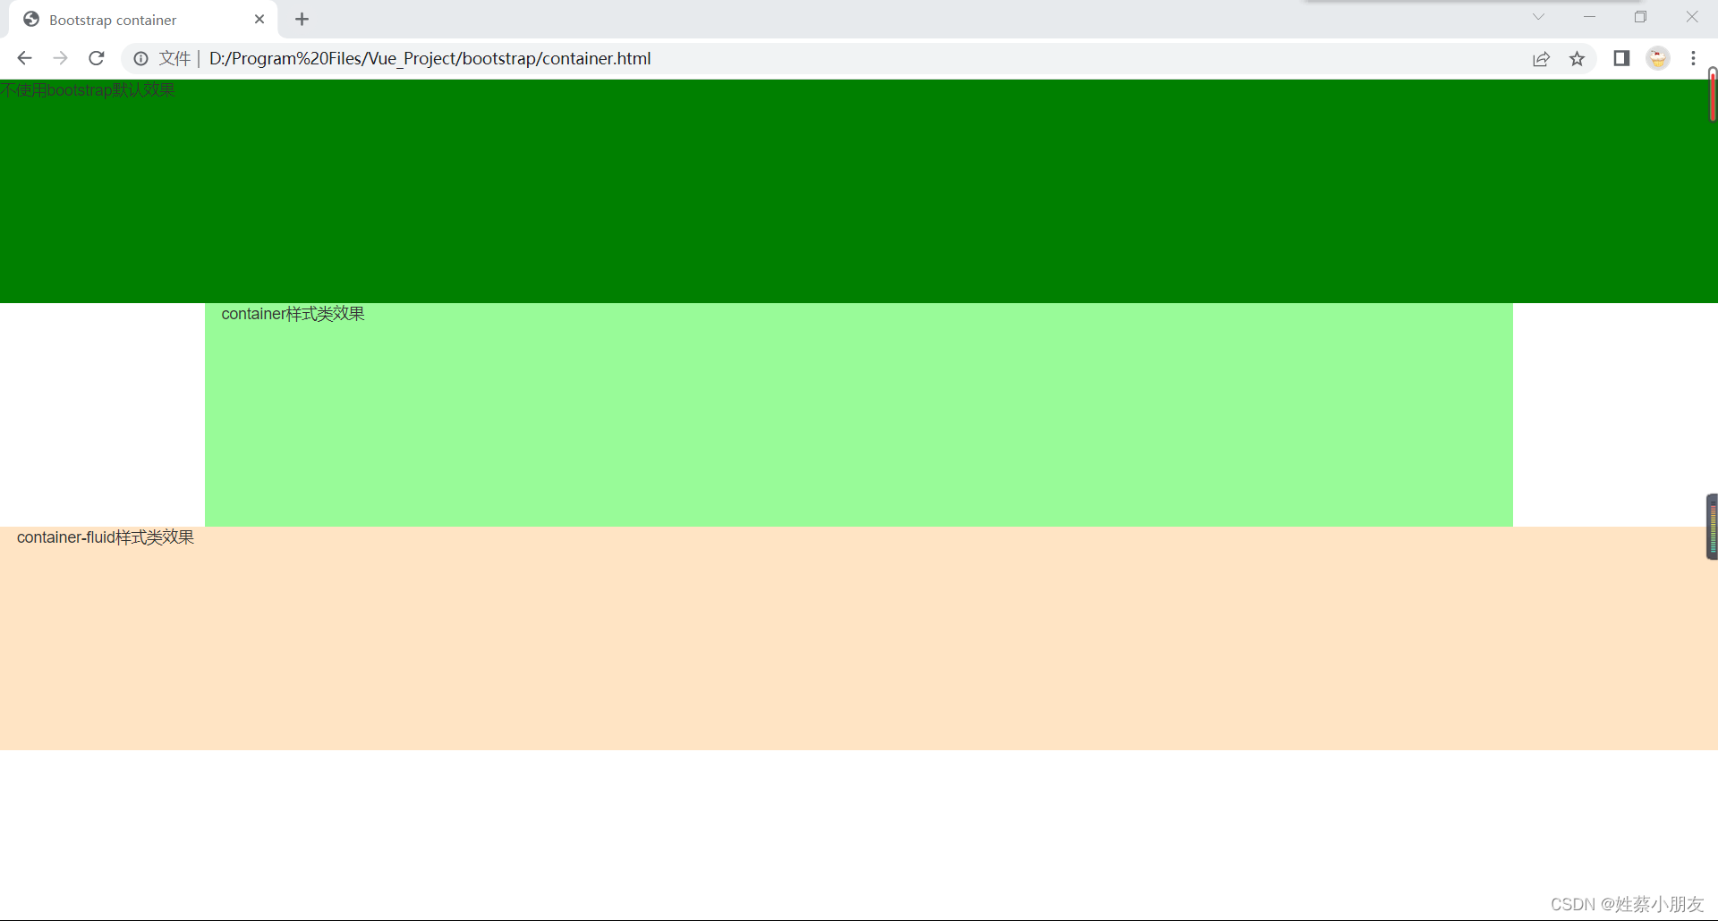Close the browser window
This screenshot has width=1718, height=921.
pyautogui.click(x=1691, y=17)
